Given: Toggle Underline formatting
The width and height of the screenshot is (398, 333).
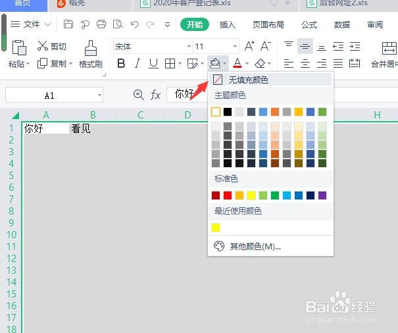Looking at the screenshot, I should (153, 63).
